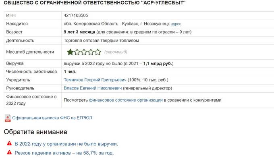274x160 pixels.
Task: Click the 'Обратите внимание' heading
Action: click(x=35, y=132)
